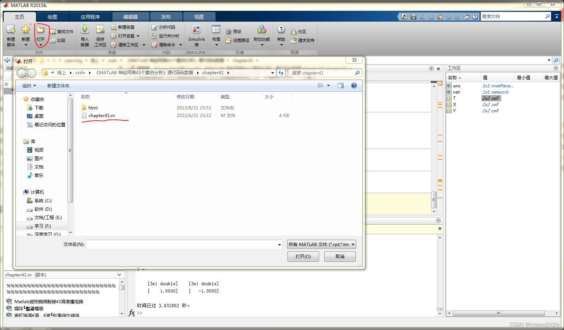Viewport: 564px width, 330px height.
Task: Open the Simulink Library icon
Action: tap(196, 30)
